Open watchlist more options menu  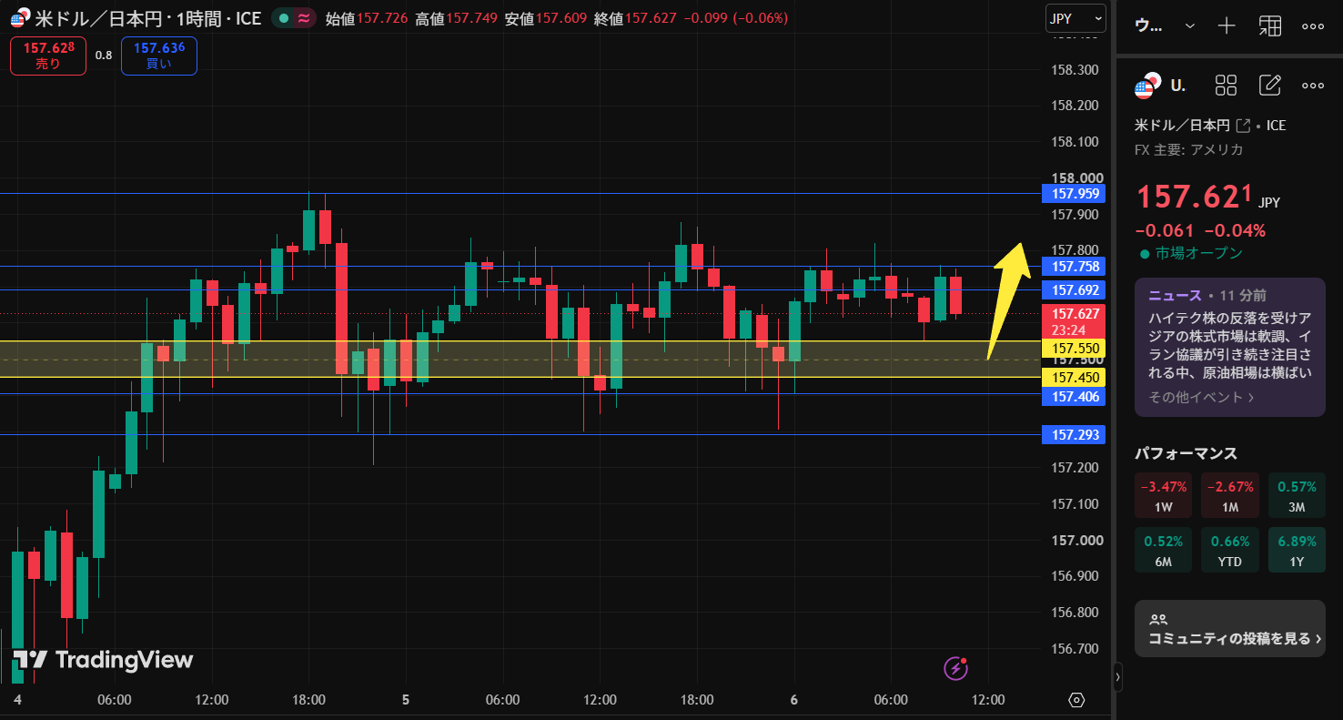click(1312, 26)
